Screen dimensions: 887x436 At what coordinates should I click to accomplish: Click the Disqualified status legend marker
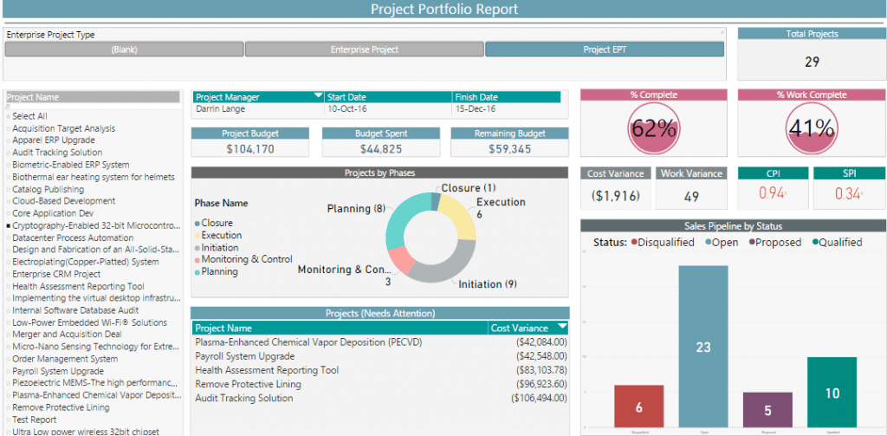coord(634,243)
